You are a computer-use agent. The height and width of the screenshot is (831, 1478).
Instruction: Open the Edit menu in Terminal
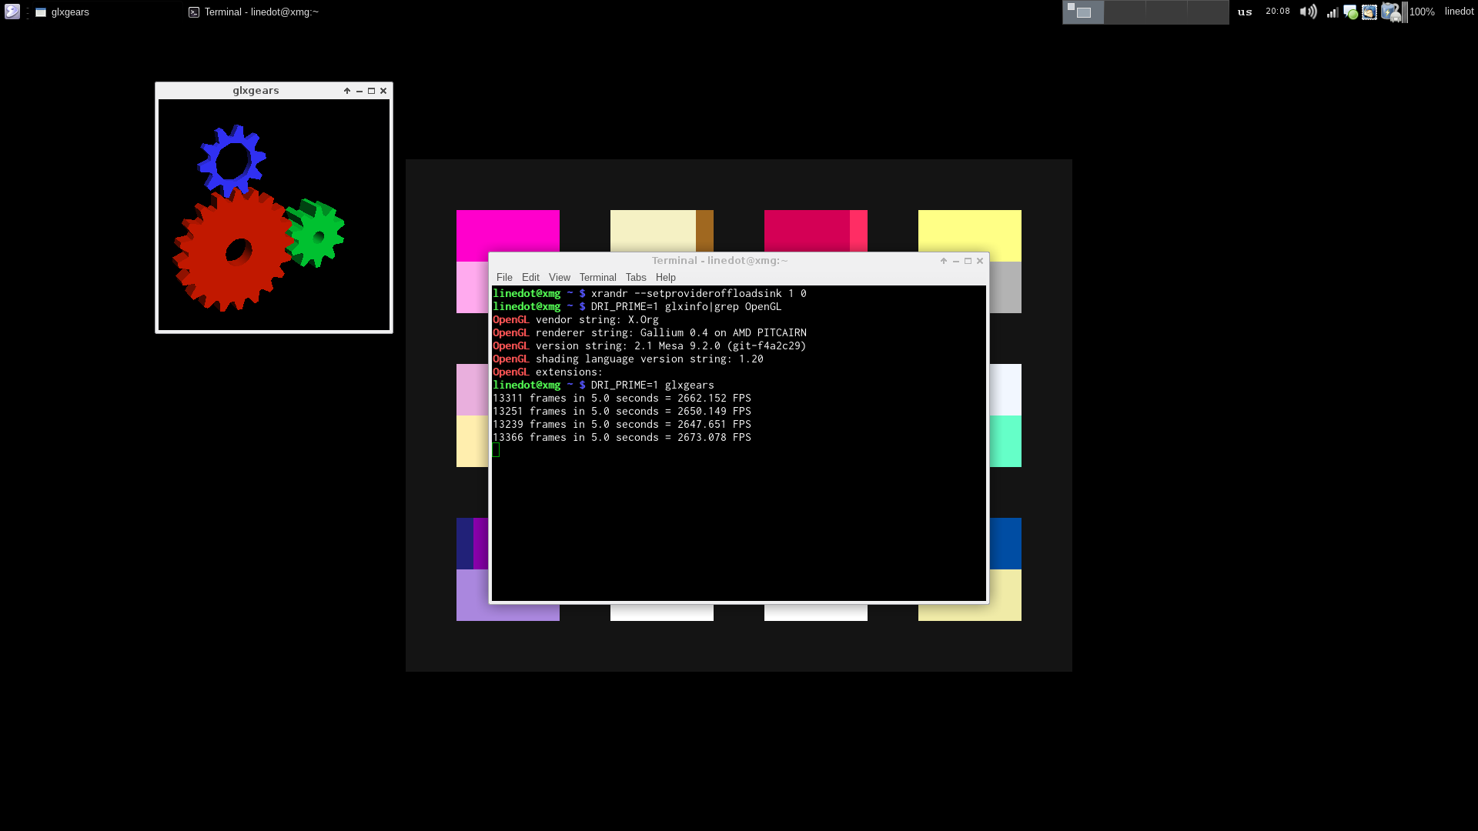tap(530, 277)
